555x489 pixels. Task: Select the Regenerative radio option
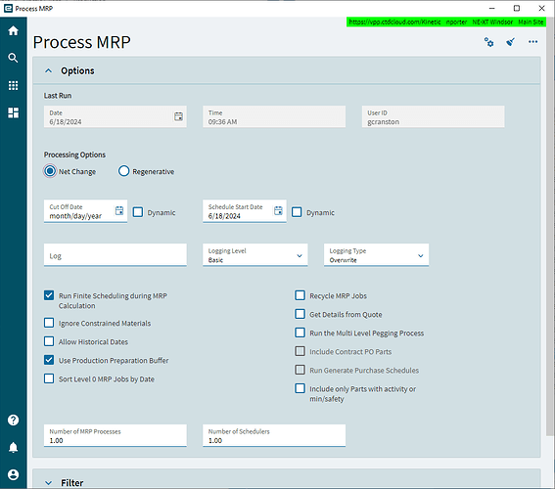pos(123,171)
